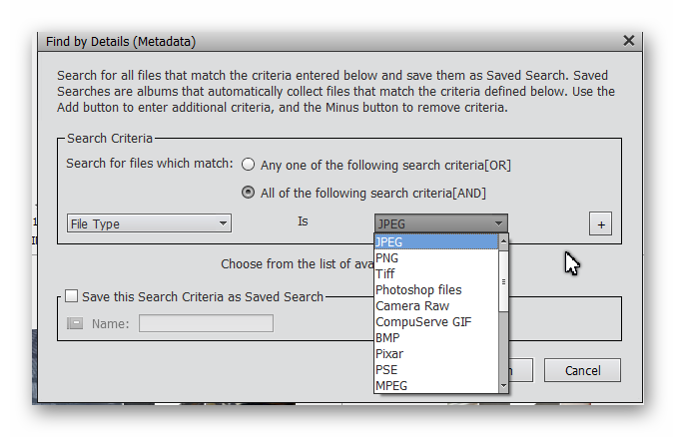
Task: Click the dropdown list scrollbar down arrow
Action: click(503, 386)
